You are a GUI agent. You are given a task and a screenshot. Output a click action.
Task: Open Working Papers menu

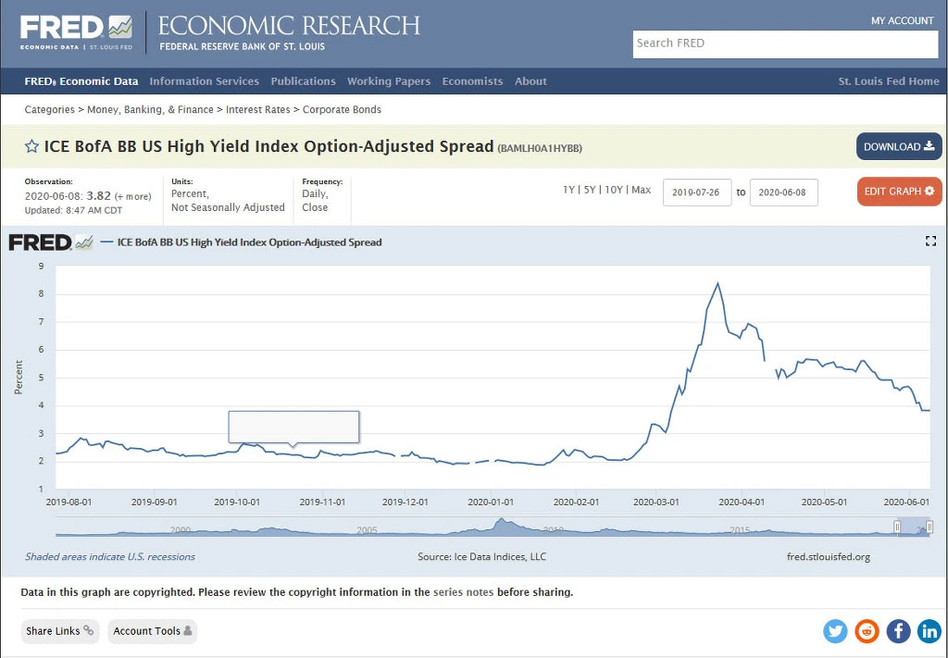[x=389, y=81]
